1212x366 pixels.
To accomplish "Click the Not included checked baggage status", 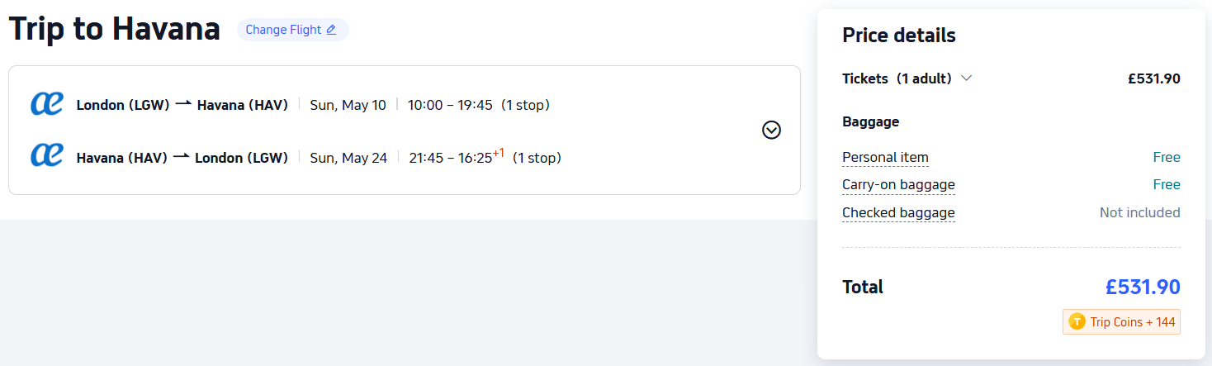I will point(1139,212).
